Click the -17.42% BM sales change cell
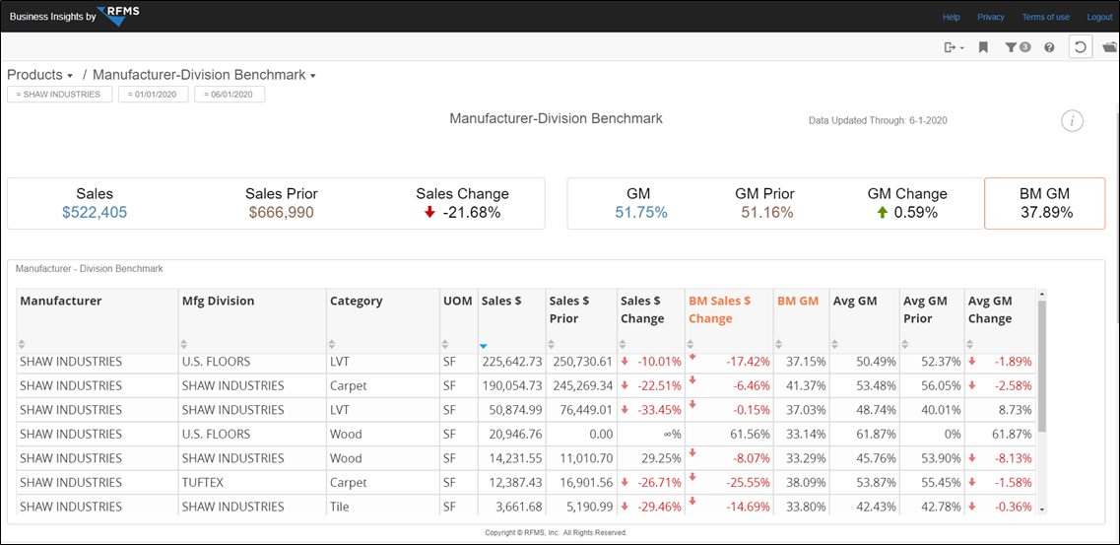 tap(729, 362)
